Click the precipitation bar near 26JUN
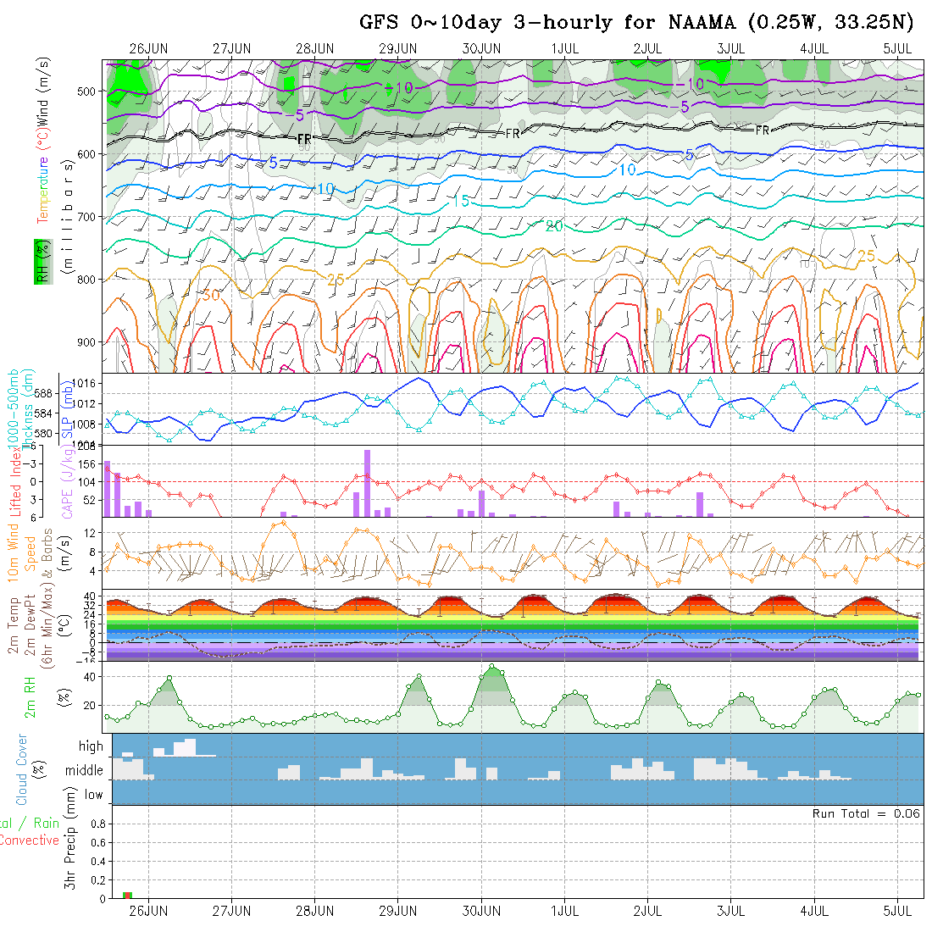The height and width of the screenshot is (932, 932). [x=127, y=896]
